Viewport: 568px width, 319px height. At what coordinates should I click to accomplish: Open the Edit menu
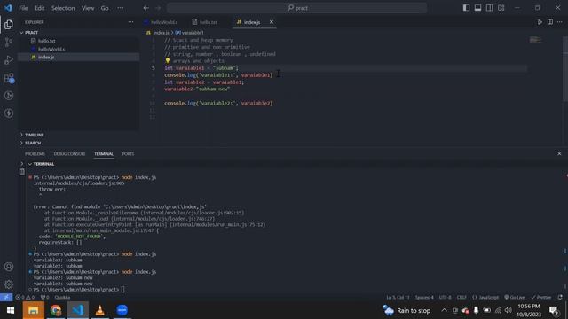pos(39,8)
